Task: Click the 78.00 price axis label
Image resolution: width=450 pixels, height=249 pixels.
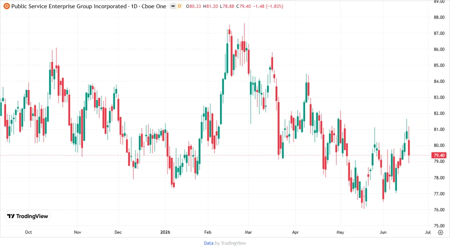Action: (x=439, y=178)
